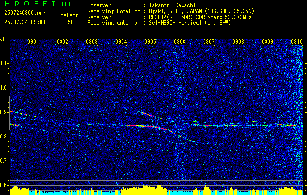Click the meteor label text
Viewport: 307px width, 195px height.
pyautogui.click(x=69, y=15)
